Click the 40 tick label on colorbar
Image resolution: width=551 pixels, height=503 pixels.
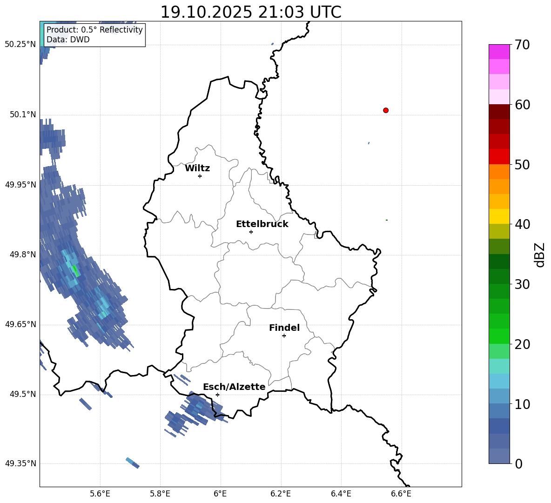[x=522, y=224]
